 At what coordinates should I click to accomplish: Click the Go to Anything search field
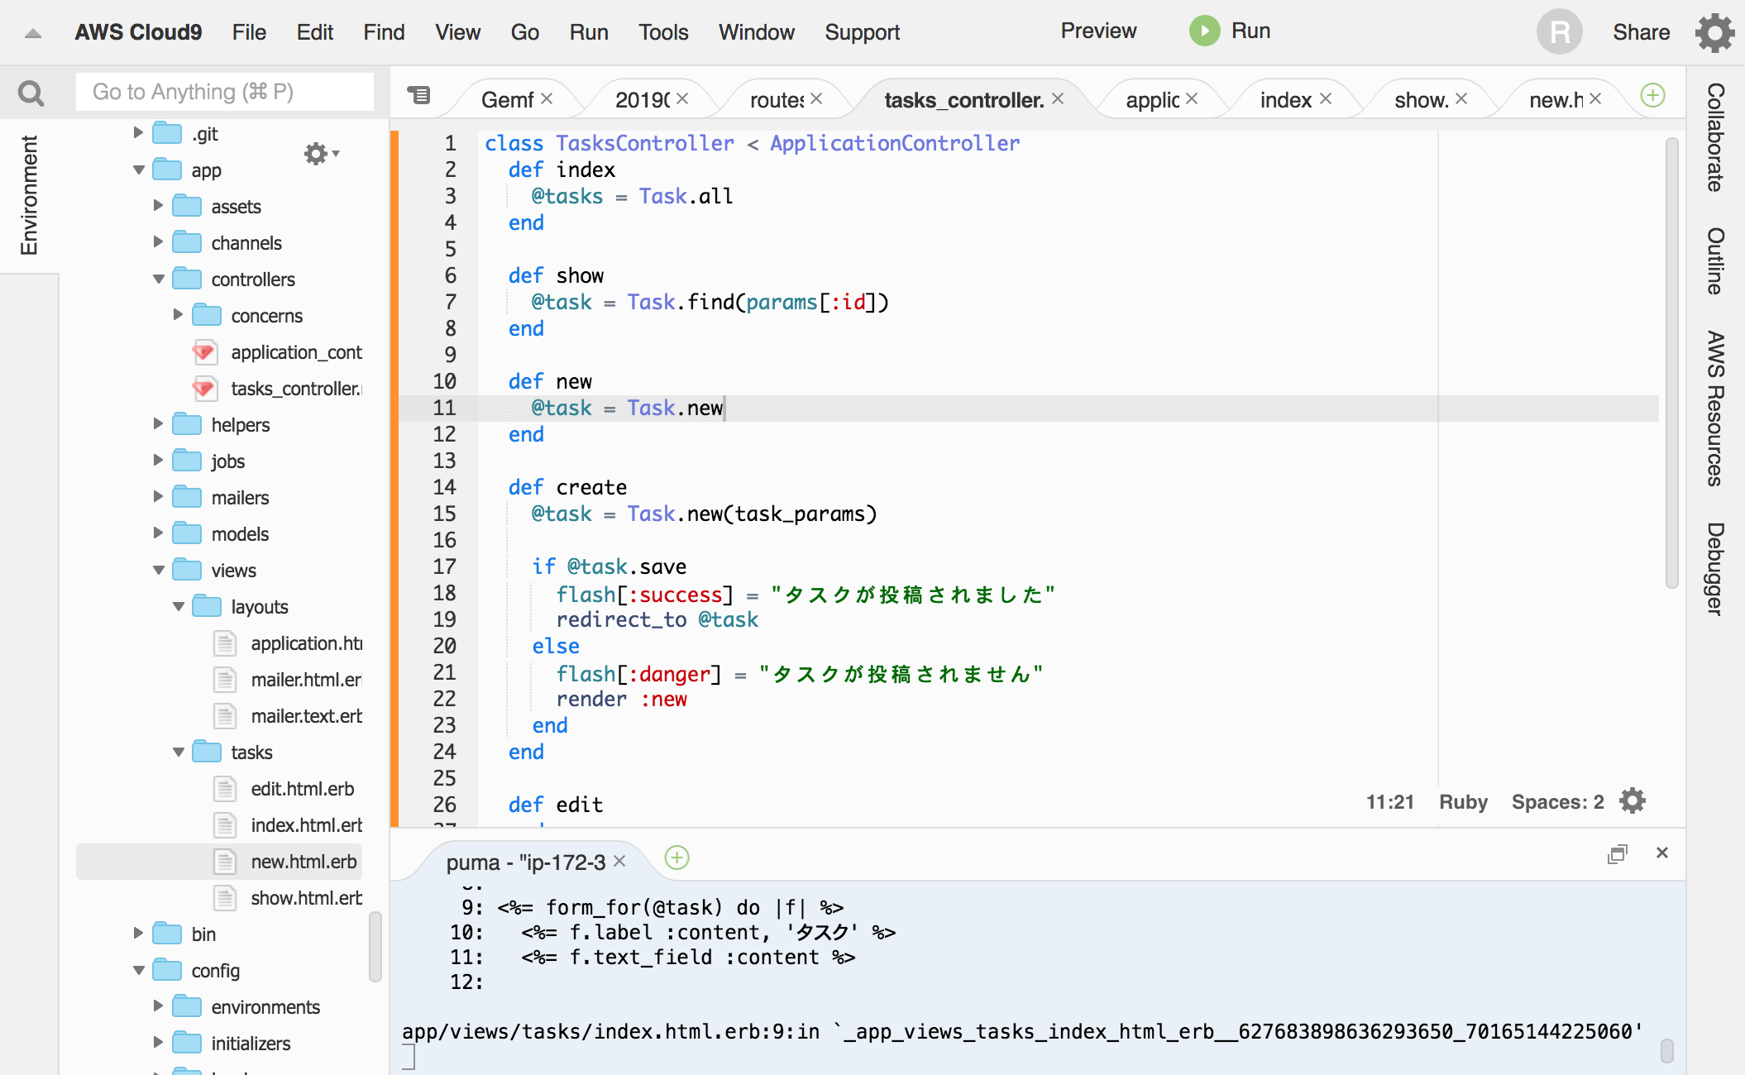click(x=224, y=92)
